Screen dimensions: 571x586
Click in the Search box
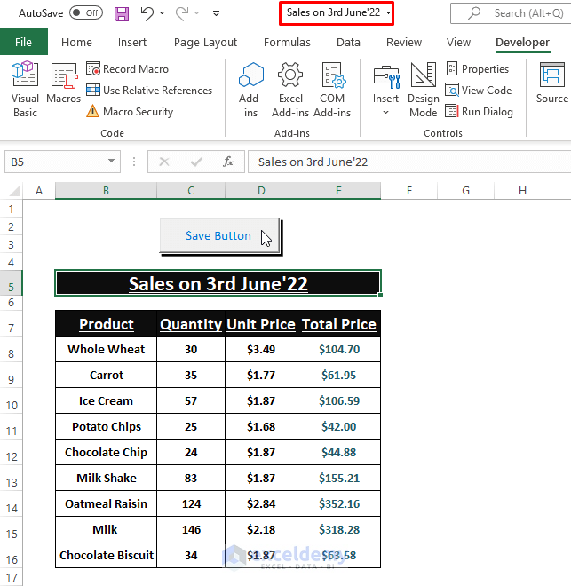coord(512,13)
